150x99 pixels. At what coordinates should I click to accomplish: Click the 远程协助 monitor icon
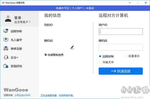(x=6, y=31)
